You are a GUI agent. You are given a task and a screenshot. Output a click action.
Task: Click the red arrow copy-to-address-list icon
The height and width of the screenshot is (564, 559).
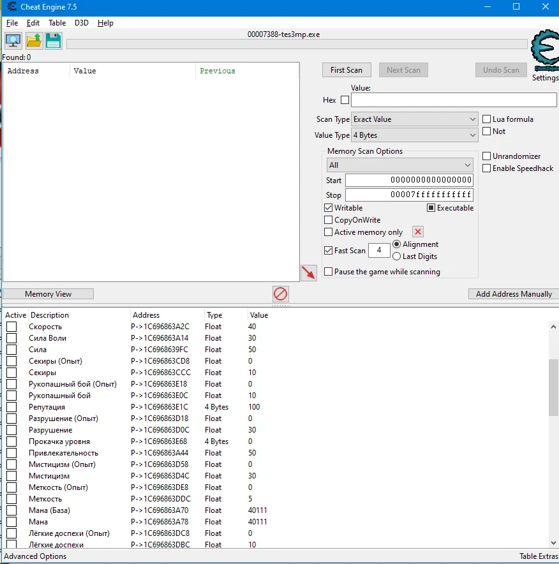[309, 272]
